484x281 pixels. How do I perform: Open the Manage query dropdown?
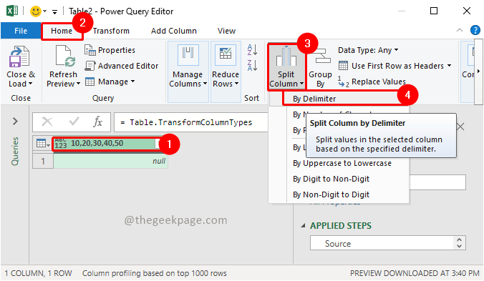(110, 82)
